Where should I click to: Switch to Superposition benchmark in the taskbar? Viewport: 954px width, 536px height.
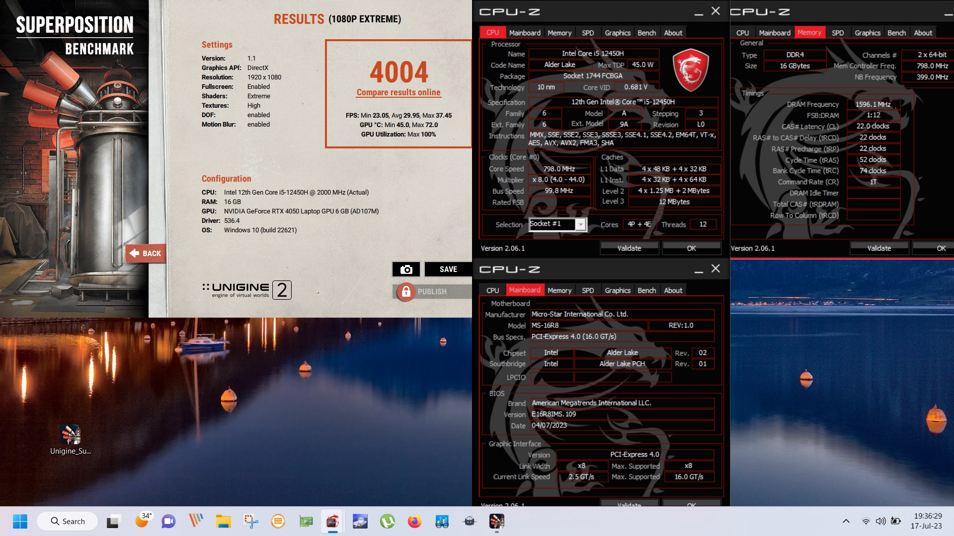[x=496, y=521]
